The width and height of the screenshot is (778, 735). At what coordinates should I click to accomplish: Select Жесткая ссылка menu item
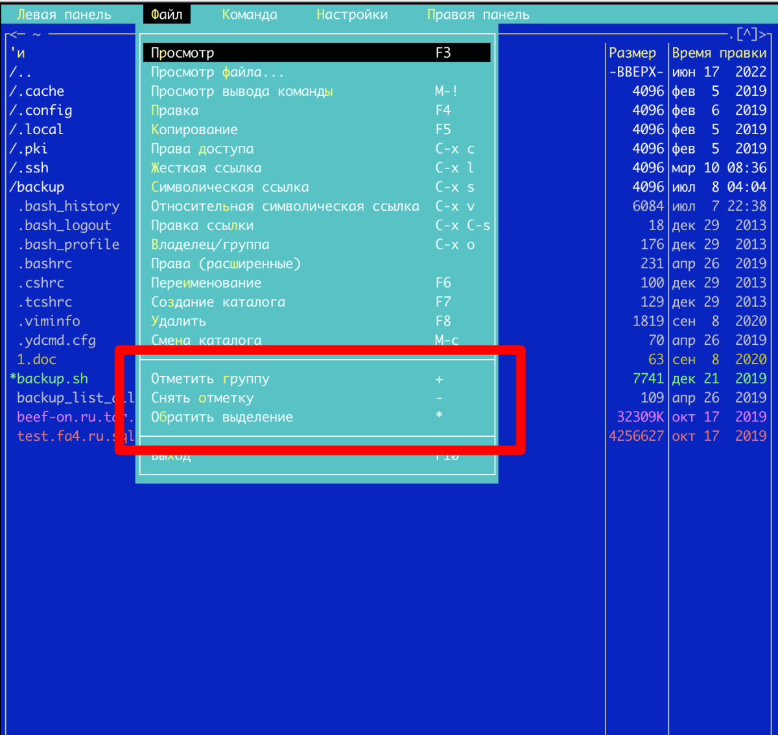coord(316,168)
